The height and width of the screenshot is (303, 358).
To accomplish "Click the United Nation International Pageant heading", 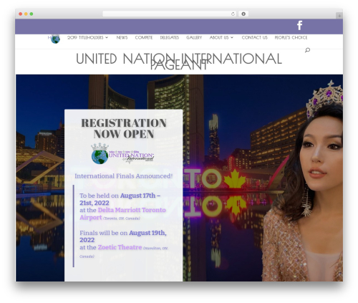I will pos(179,62).
